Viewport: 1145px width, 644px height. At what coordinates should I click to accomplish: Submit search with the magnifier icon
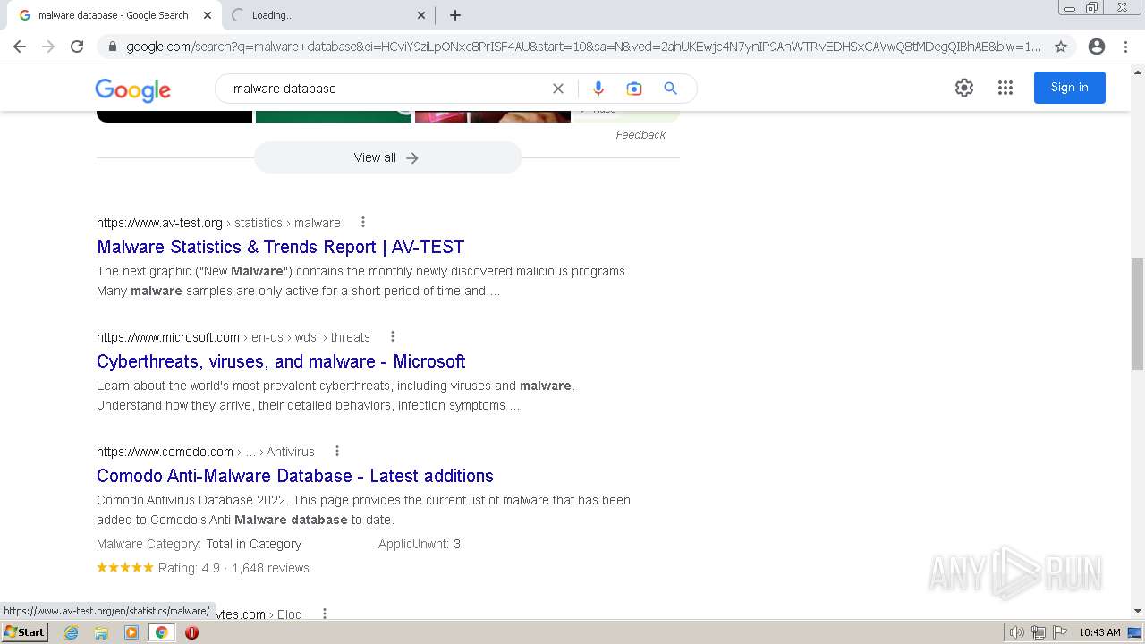tap(670, 89)
